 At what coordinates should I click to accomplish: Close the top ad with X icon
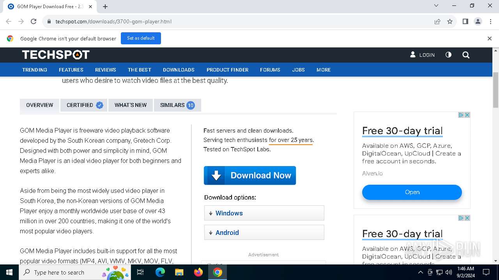(467, 115)
